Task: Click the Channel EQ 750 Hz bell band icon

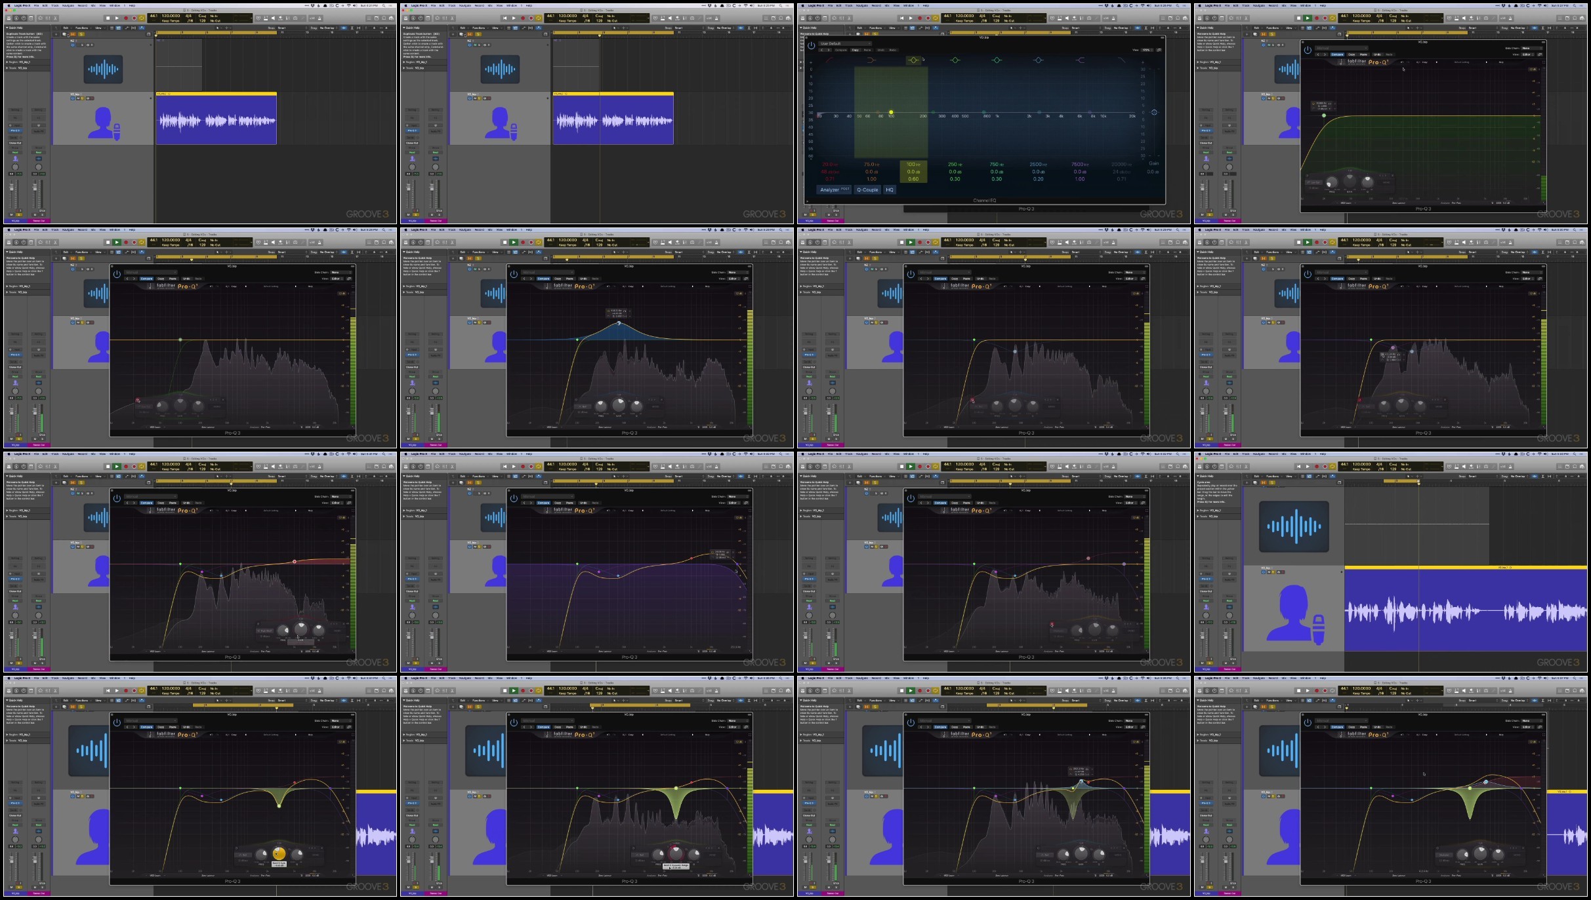Action: click(997, 60)
